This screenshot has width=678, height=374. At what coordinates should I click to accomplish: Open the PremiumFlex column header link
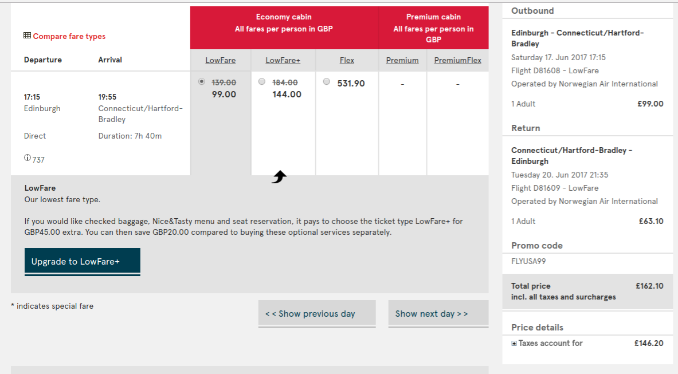[457, 61]
